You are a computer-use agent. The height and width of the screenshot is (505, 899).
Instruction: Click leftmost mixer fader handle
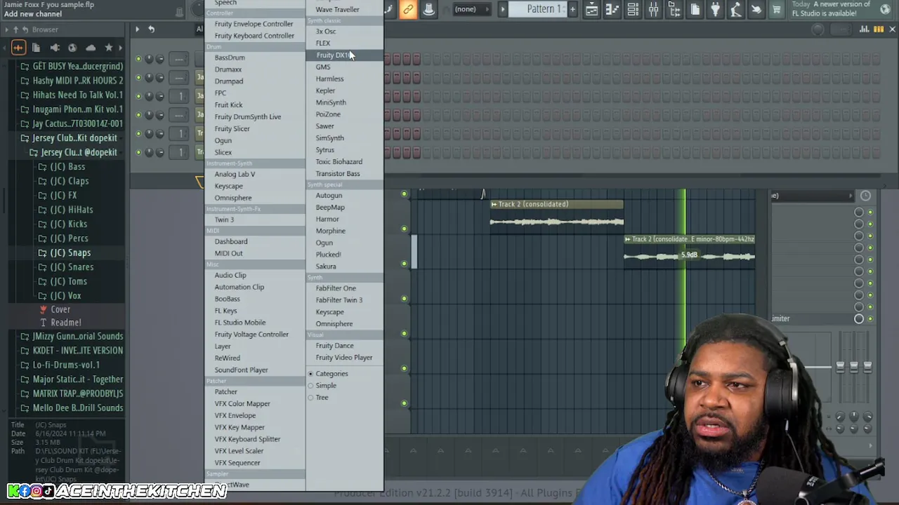point(840,366)
